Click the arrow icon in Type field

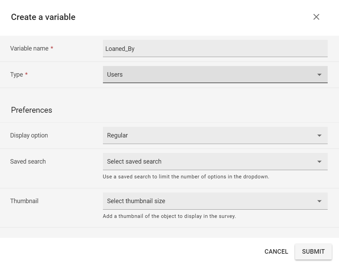coord(319,75)
